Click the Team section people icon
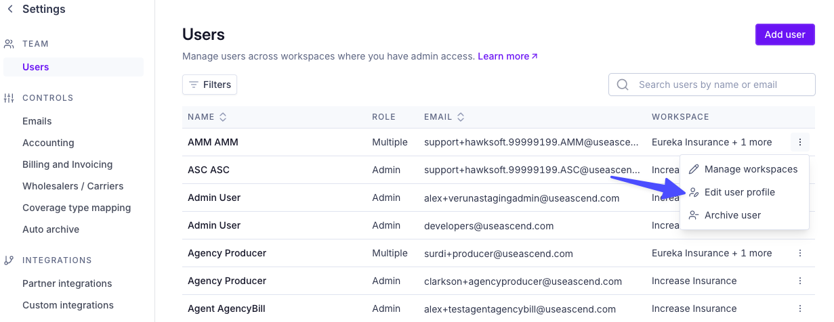834x322 pixels. point(9,44)
